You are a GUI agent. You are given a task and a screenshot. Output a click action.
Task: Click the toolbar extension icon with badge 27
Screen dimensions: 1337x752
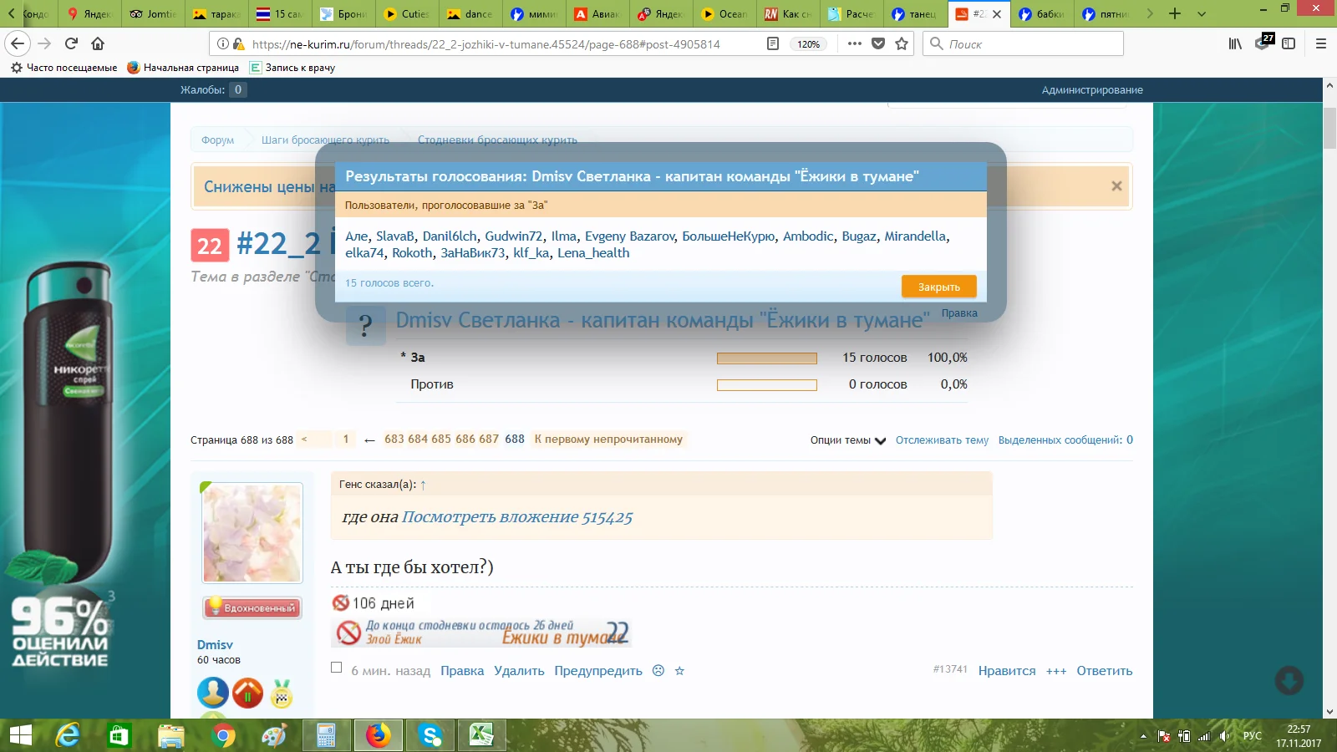pos(1263,42)
